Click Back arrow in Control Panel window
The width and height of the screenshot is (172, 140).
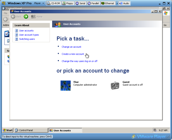[x=5, y=19]
